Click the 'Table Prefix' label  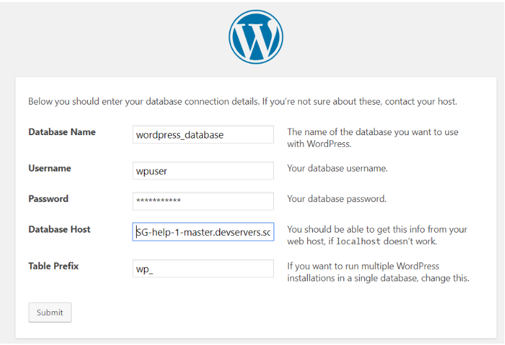click(x=53, y=266)
